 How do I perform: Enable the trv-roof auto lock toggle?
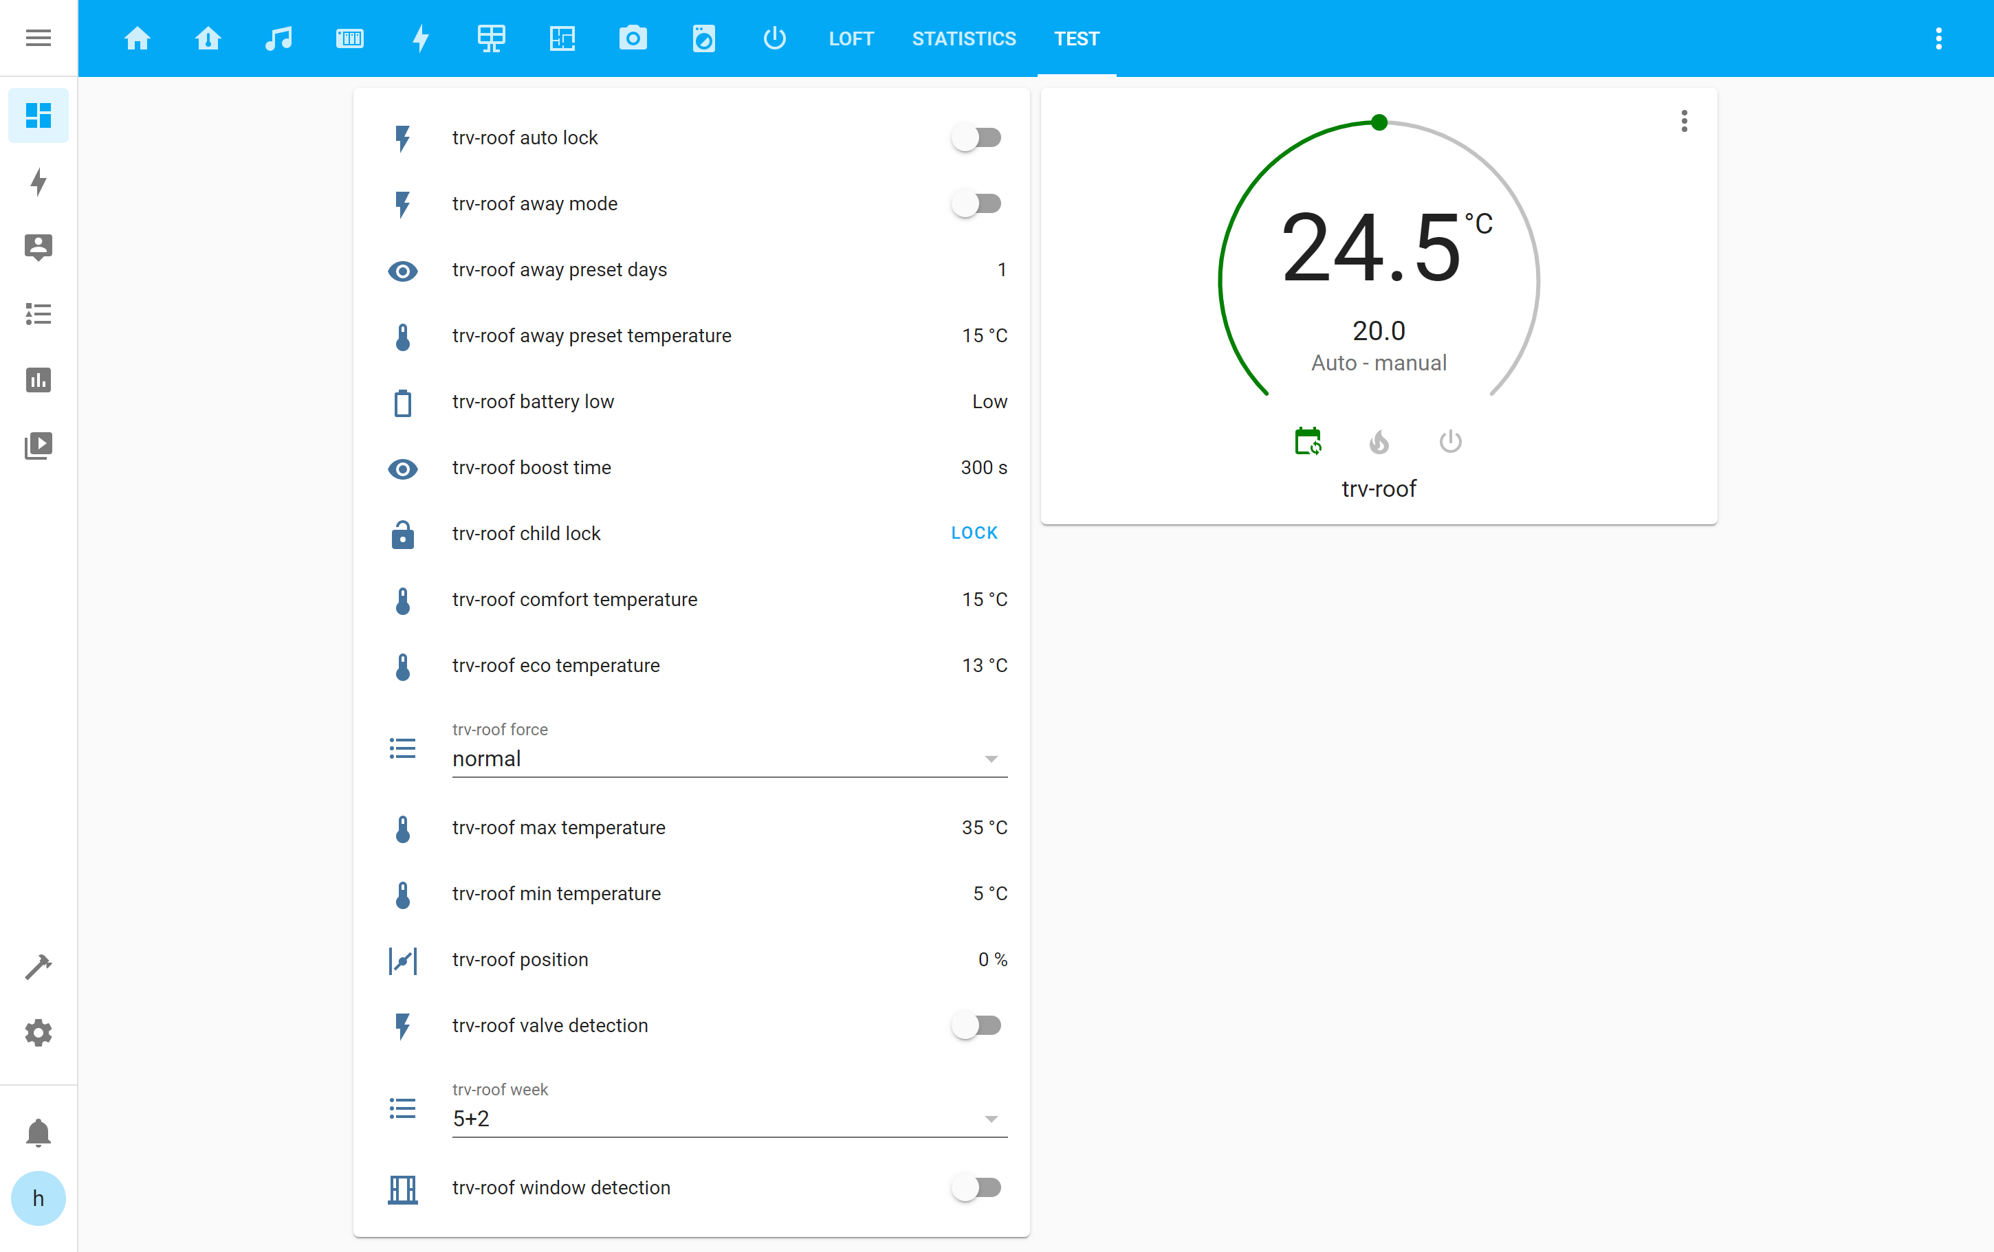977,137
